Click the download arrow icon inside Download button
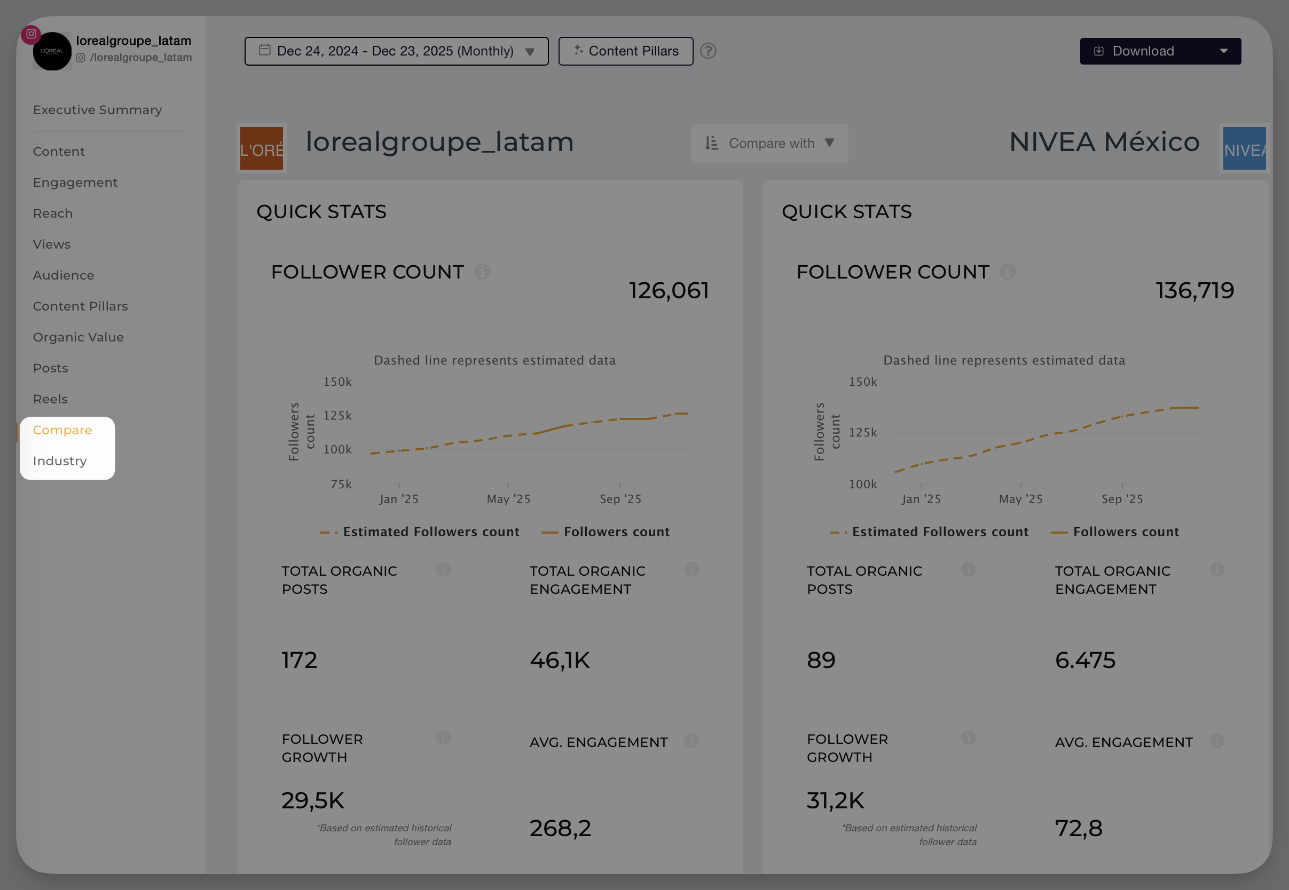1289x890 pixels. (1099, 51)
